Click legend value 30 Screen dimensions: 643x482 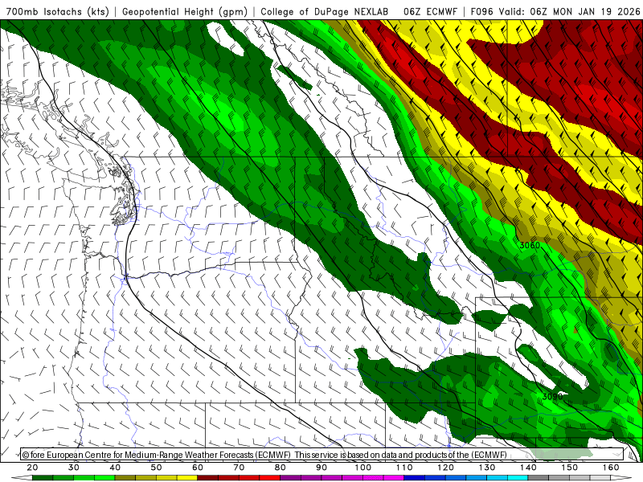coord(74,468)
